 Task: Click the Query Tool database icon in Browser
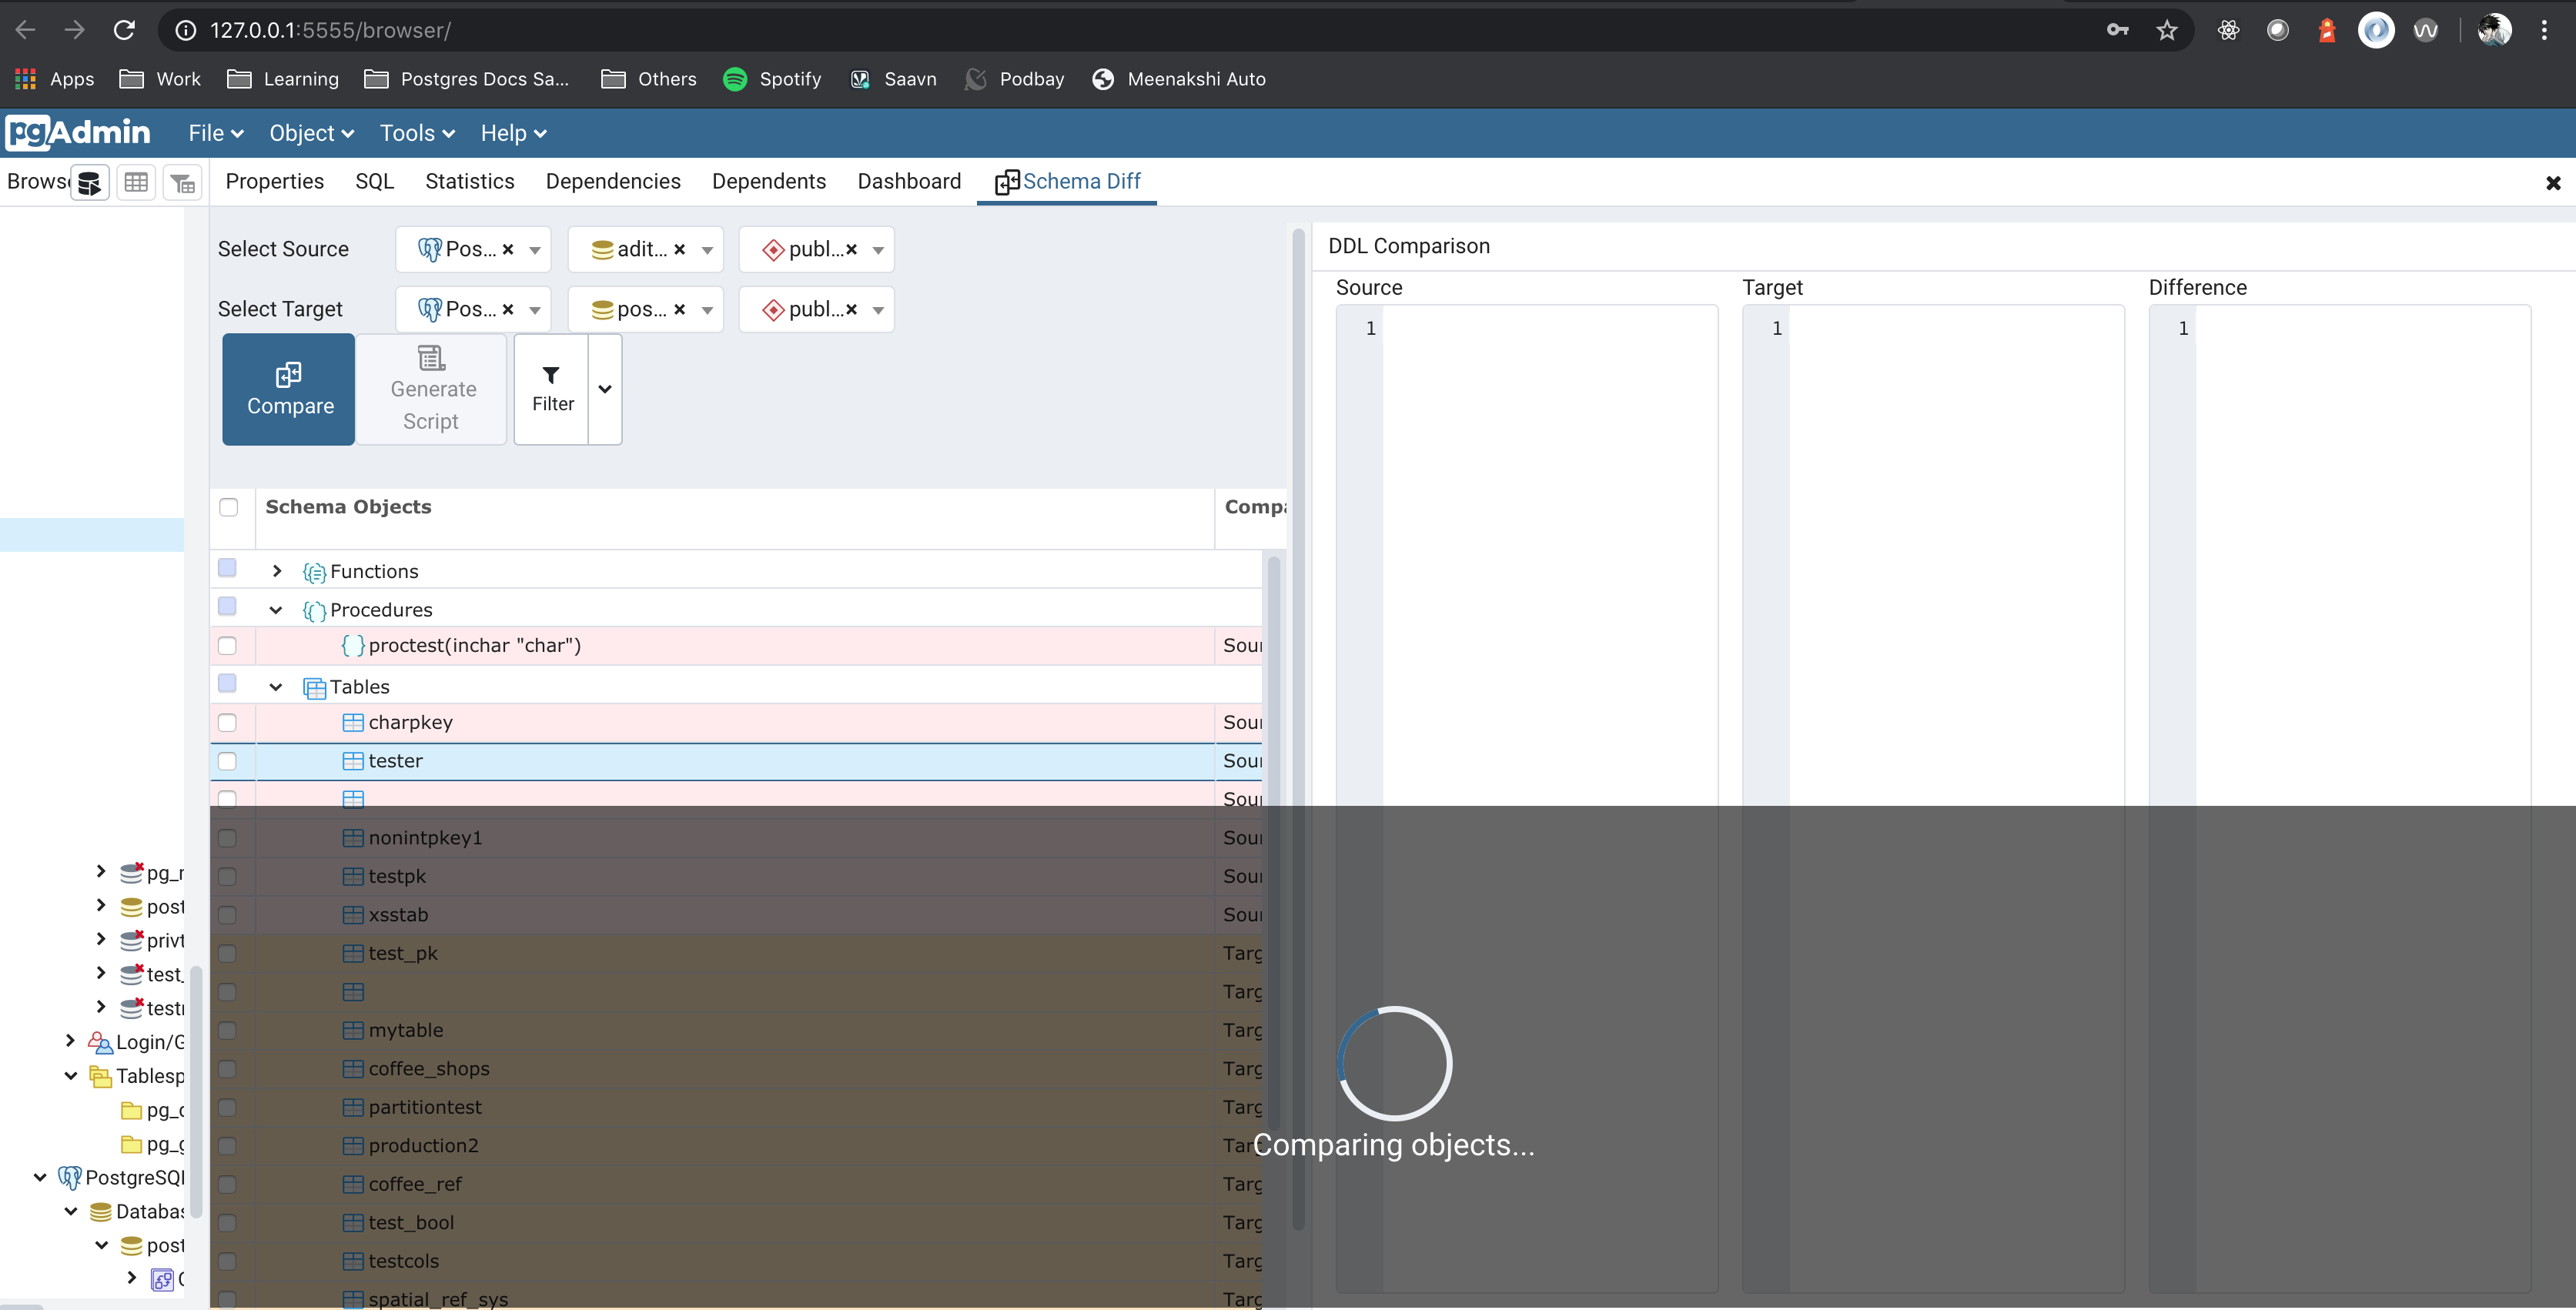coord(89,183)
